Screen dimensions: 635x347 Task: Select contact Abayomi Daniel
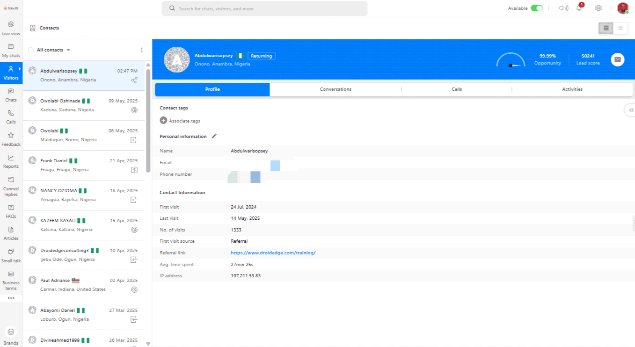click(84, 315)
